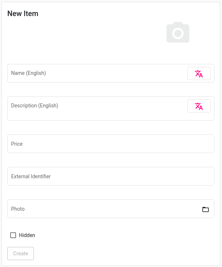Browse files with the Photo folder icon
Screen dimensions: 222x267
(x=206, y=209)
